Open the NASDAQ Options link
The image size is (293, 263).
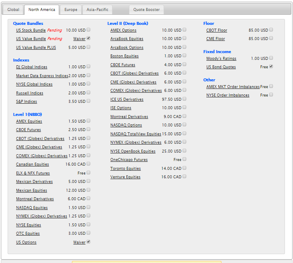click(x=126, y=125)
